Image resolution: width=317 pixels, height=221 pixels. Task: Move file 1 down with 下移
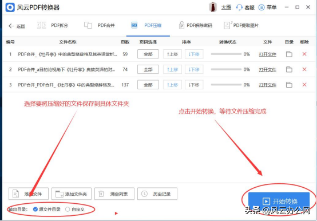tap(194, 54)
